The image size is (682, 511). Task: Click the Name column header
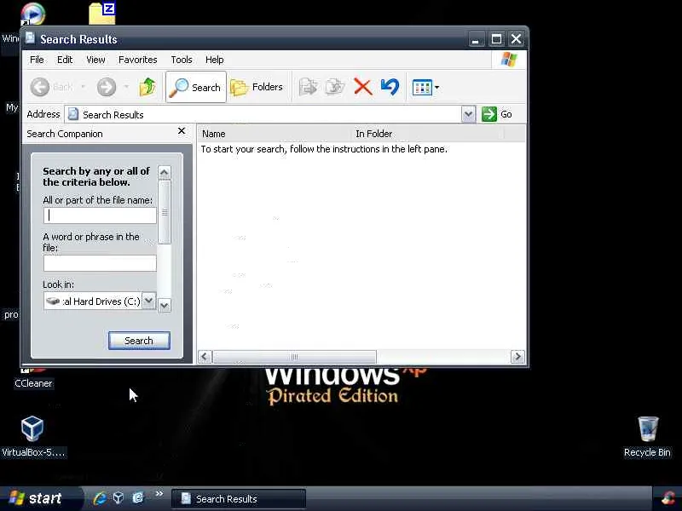point(274,134)
